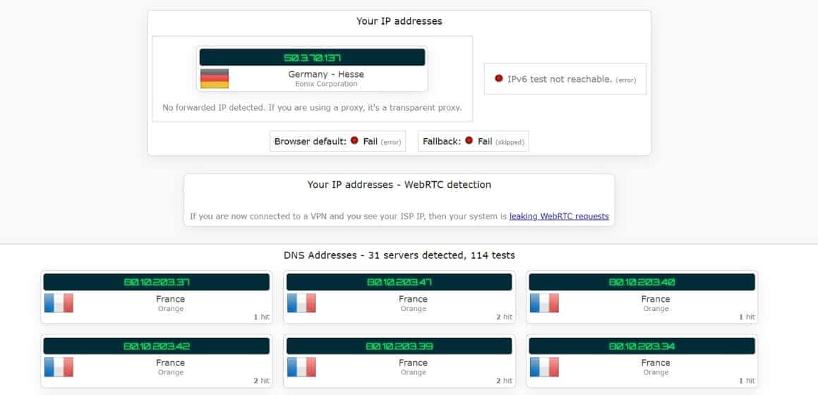Click 'Your IP addresses - WebRTC detection' heading

[x=399, y=185]
